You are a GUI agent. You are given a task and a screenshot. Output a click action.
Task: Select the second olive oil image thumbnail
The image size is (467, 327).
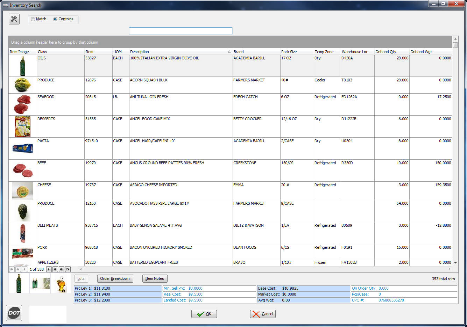coord(40,283)
